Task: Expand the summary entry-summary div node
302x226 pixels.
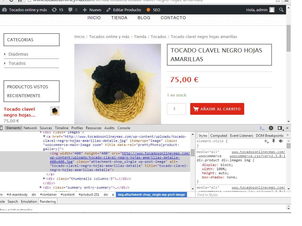Action: (41, 187)
